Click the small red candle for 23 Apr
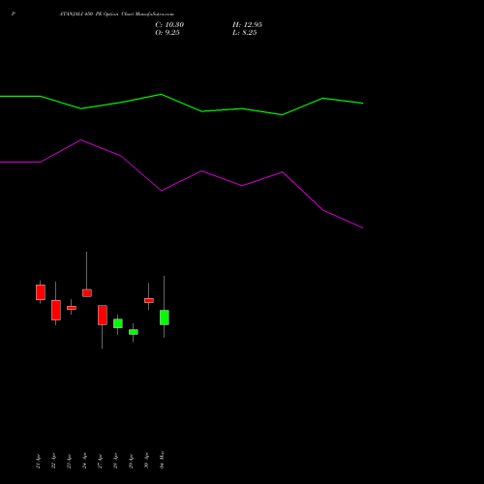The image size is (484, 484). click(x=72, y=308)
